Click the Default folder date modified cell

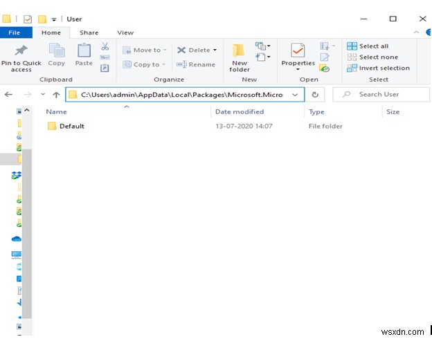tap(244, 126)
